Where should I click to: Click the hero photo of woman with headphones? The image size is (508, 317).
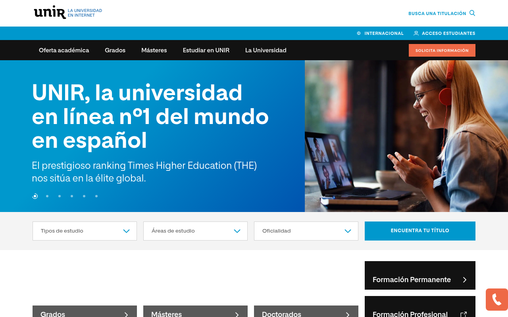(406, 136)
